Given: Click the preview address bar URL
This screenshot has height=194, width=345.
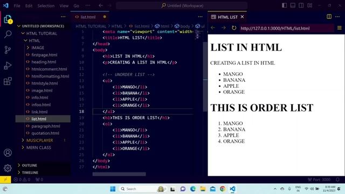Looking at the screenshot, I should pos(287,28).
